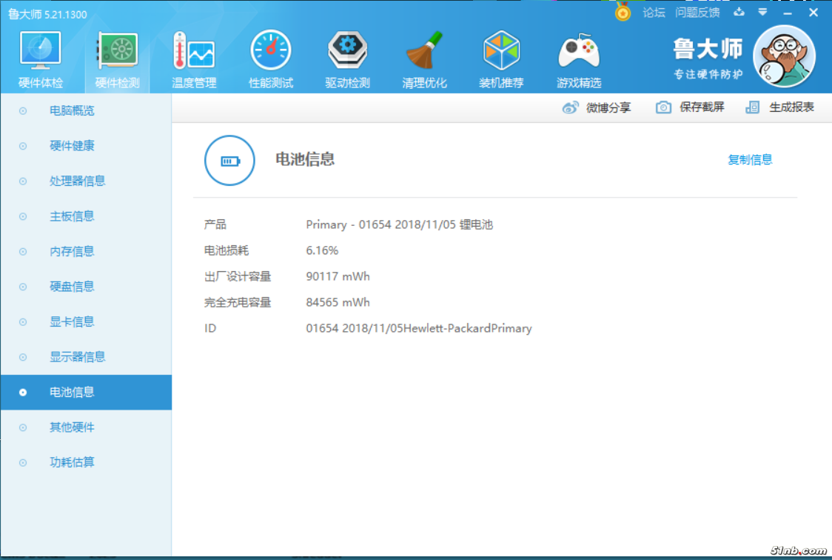Open the 硬件体检 hardware checkup icon
The width and height of the screenshot is (832, 560).
click(40, 52)
